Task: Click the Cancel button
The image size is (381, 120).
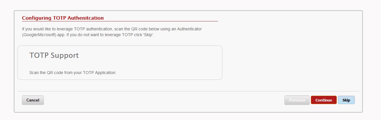Action: click(33, 100)
